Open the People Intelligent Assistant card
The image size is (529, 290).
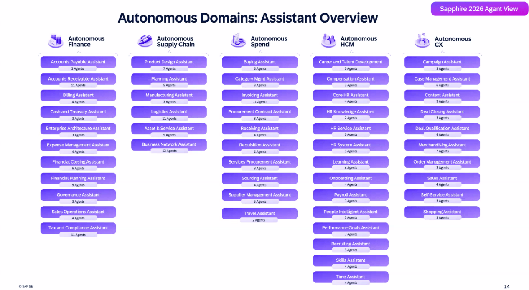tap(351, 212)
